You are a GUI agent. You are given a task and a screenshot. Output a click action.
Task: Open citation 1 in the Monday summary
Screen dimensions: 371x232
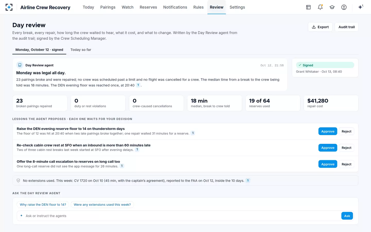click(x=138, y=85)
